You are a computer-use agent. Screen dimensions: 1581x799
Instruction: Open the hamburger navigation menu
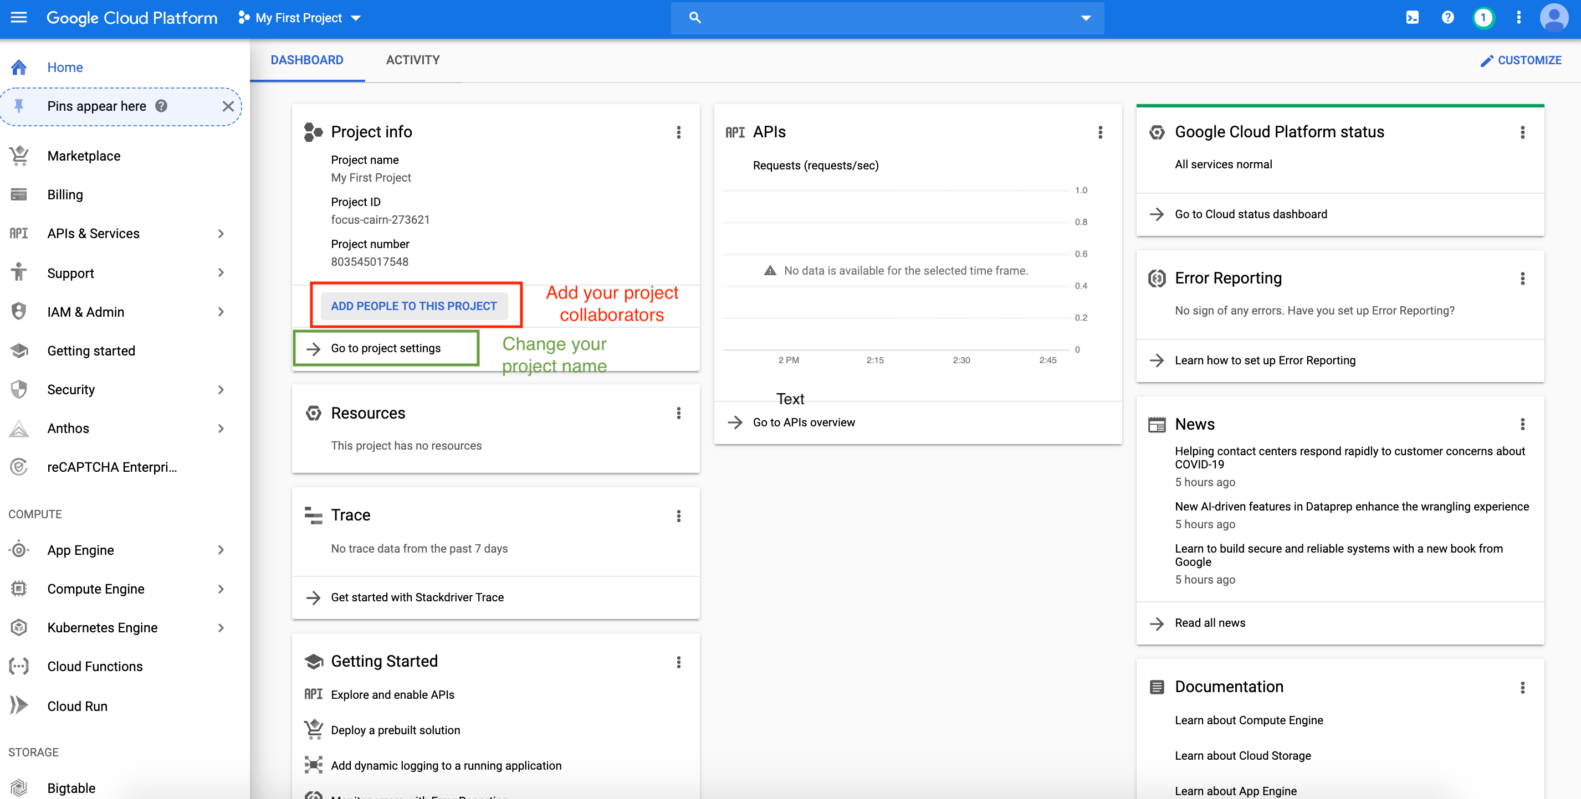click(19, 18)
